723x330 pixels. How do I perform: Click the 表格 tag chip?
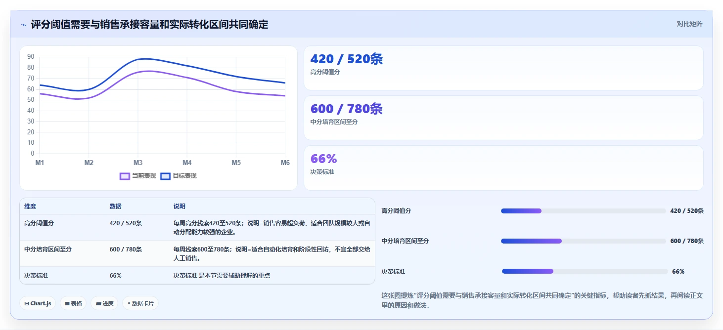73,303
